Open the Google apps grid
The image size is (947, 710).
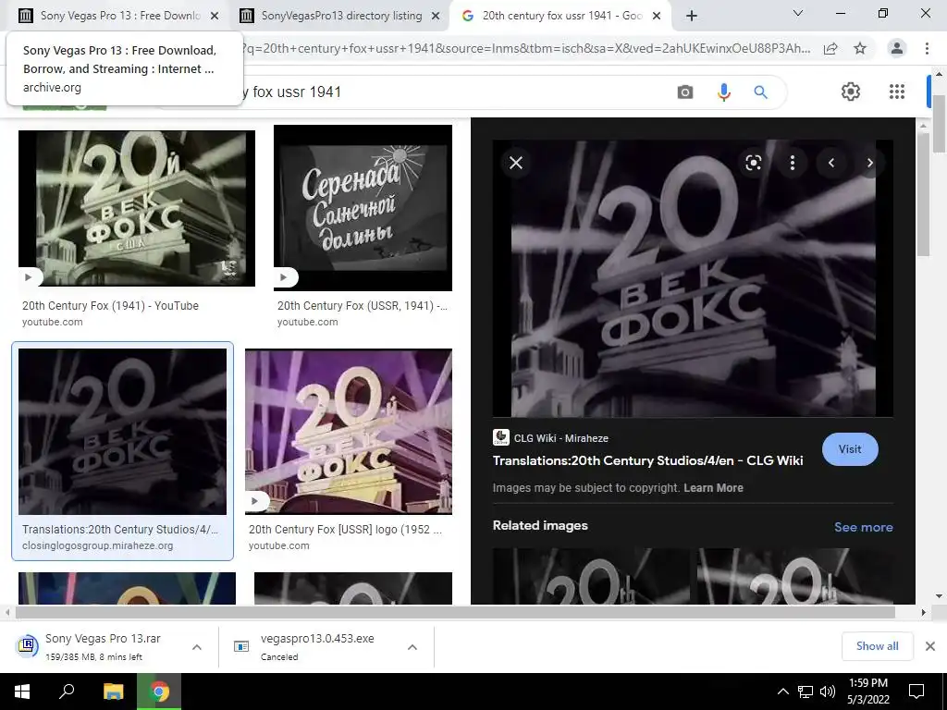[x=897, y=92]
